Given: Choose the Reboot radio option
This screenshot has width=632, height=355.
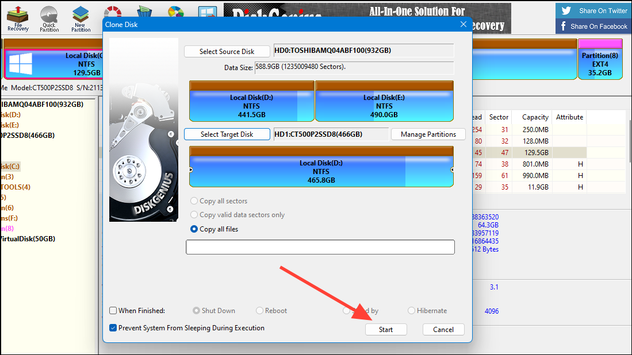Looking at the screenshot, I should click(259, 310).
